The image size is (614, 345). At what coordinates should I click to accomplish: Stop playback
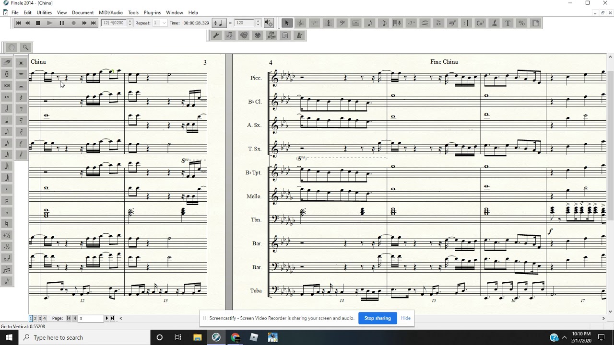(38, 23)
